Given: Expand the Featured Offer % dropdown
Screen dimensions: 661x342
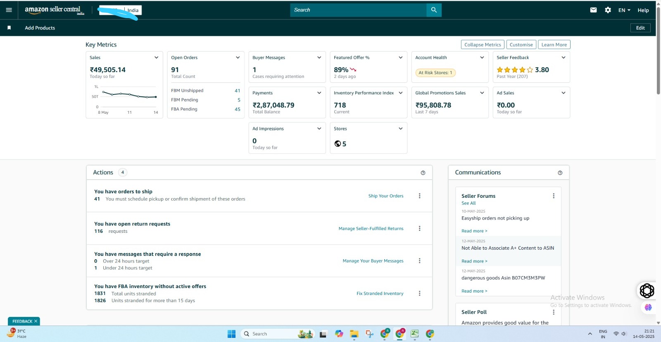Looking at the screenshot, I should tap(400, 58).
